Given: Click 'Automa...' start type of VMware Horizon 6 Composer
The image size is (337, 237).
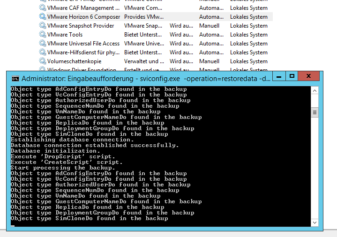Looking at the screenshot, I should (x=211, y=17).
